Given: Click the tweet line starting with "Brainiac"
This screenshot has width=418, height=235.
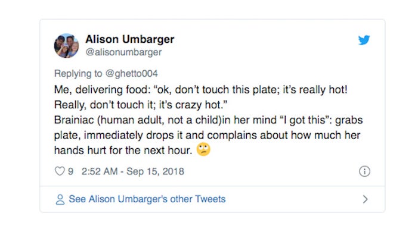Looking at the screenshot, I should click(209, 120).
